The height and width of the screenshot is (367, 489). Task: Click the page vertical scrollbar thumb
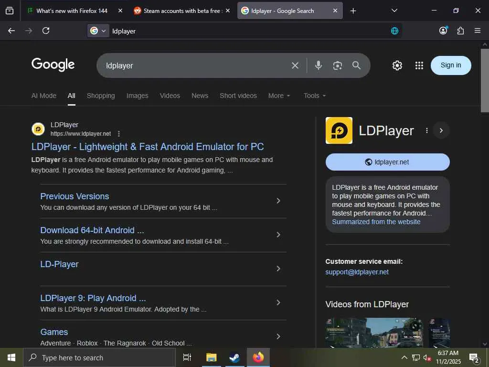click(485, 80)
